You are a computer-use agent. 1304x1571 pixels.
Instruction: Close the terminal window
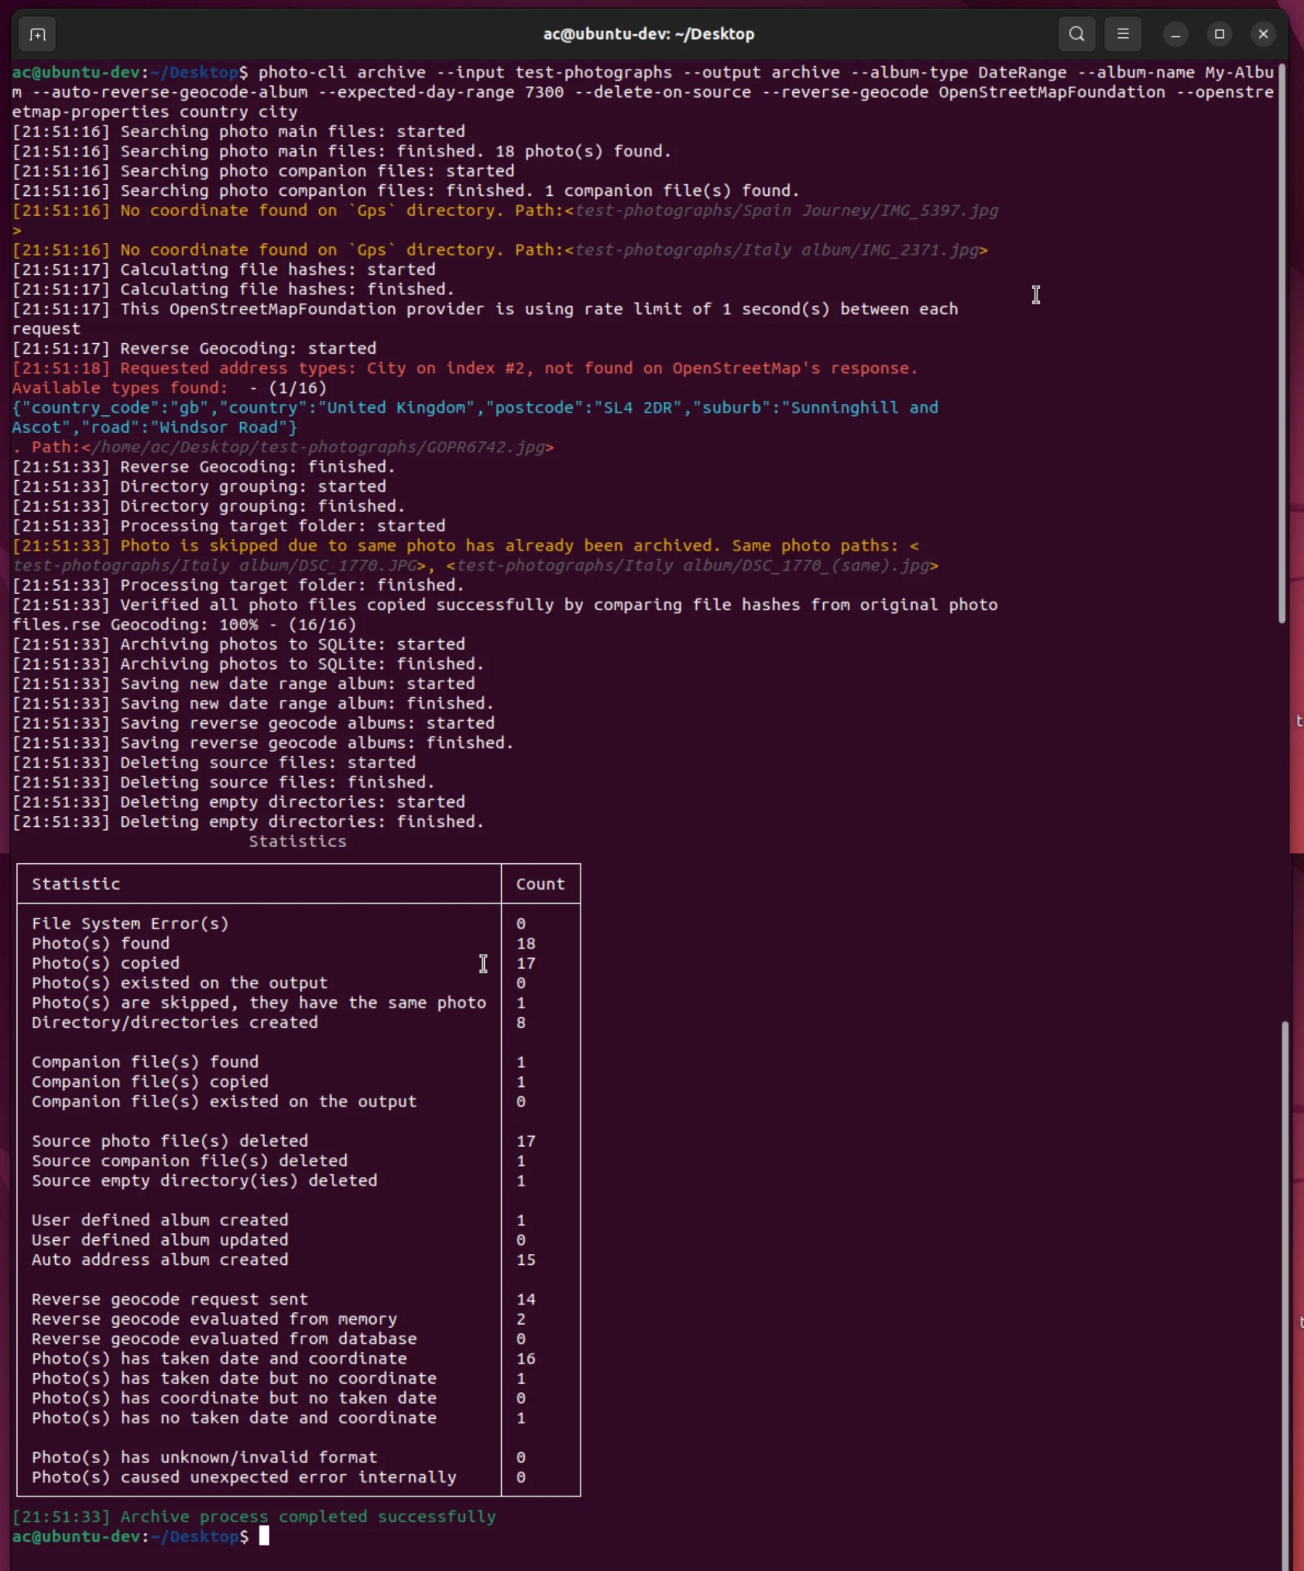(x=1263, y=35)
